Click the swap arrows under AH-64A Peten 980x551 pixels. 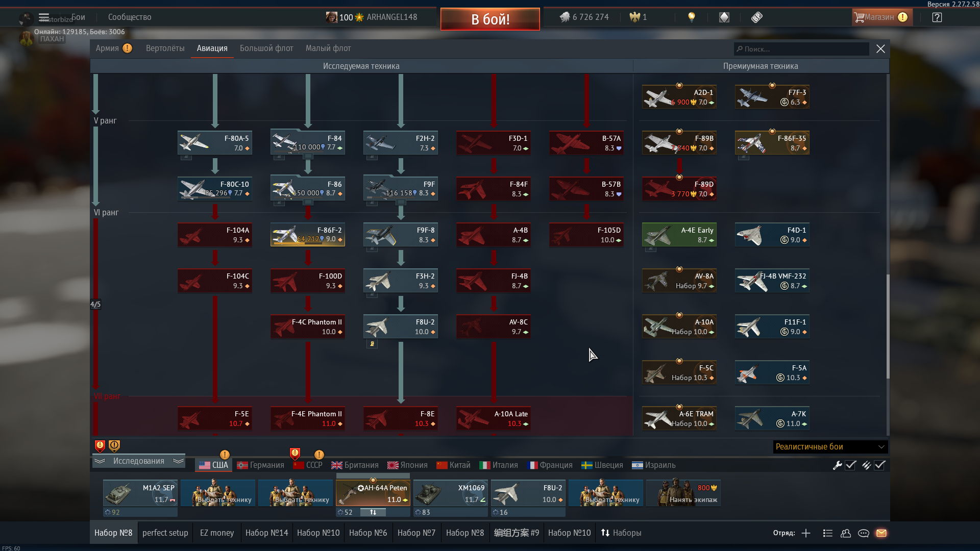373,512
